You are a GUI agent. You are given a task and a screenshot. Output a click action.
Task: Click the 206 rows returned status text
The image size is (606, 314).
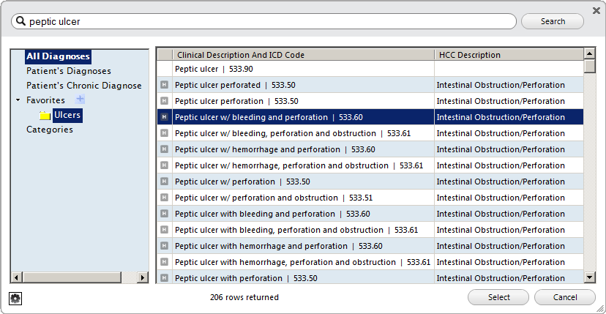pyautogui.click(x=244, y=297)
